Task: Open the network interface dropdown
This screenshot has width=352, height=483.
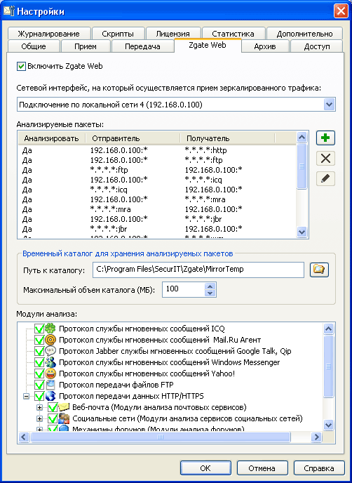Action: click(329, 105)
